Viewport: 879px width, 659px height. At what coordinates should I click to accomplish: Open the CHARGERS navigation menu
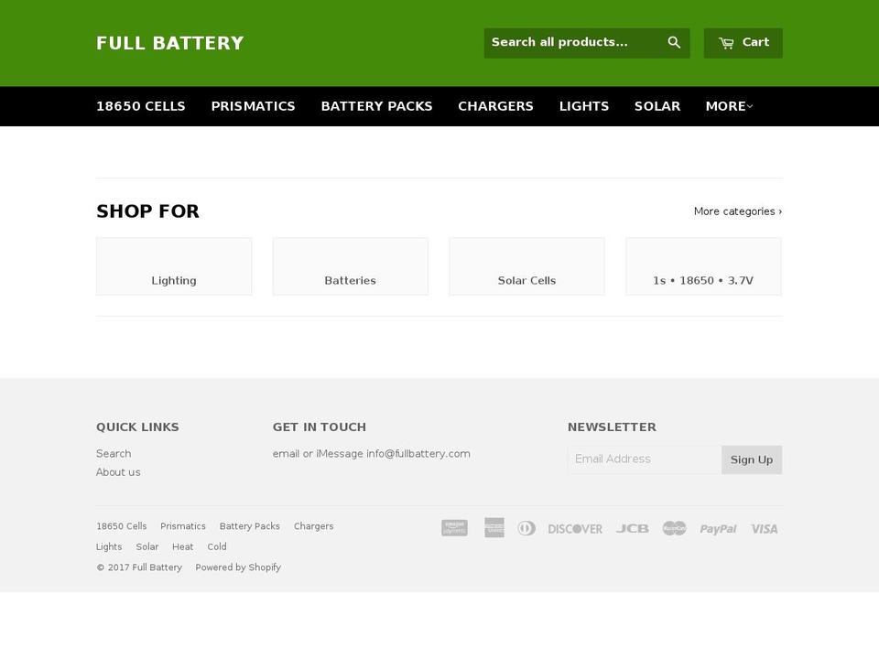495,106
